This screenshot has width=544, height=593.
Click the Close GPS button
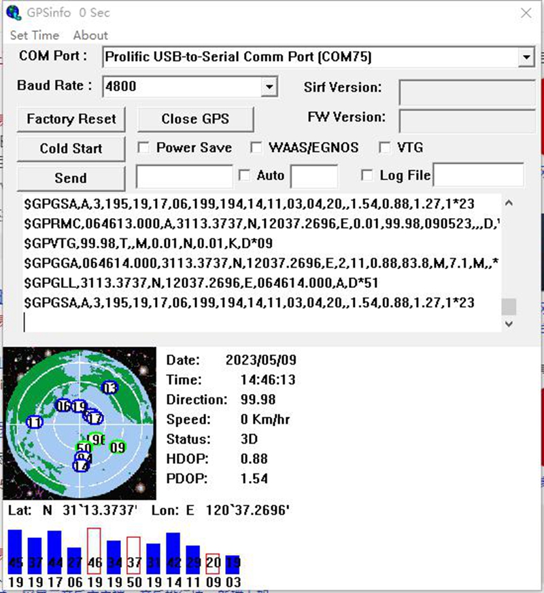point(195,119)
